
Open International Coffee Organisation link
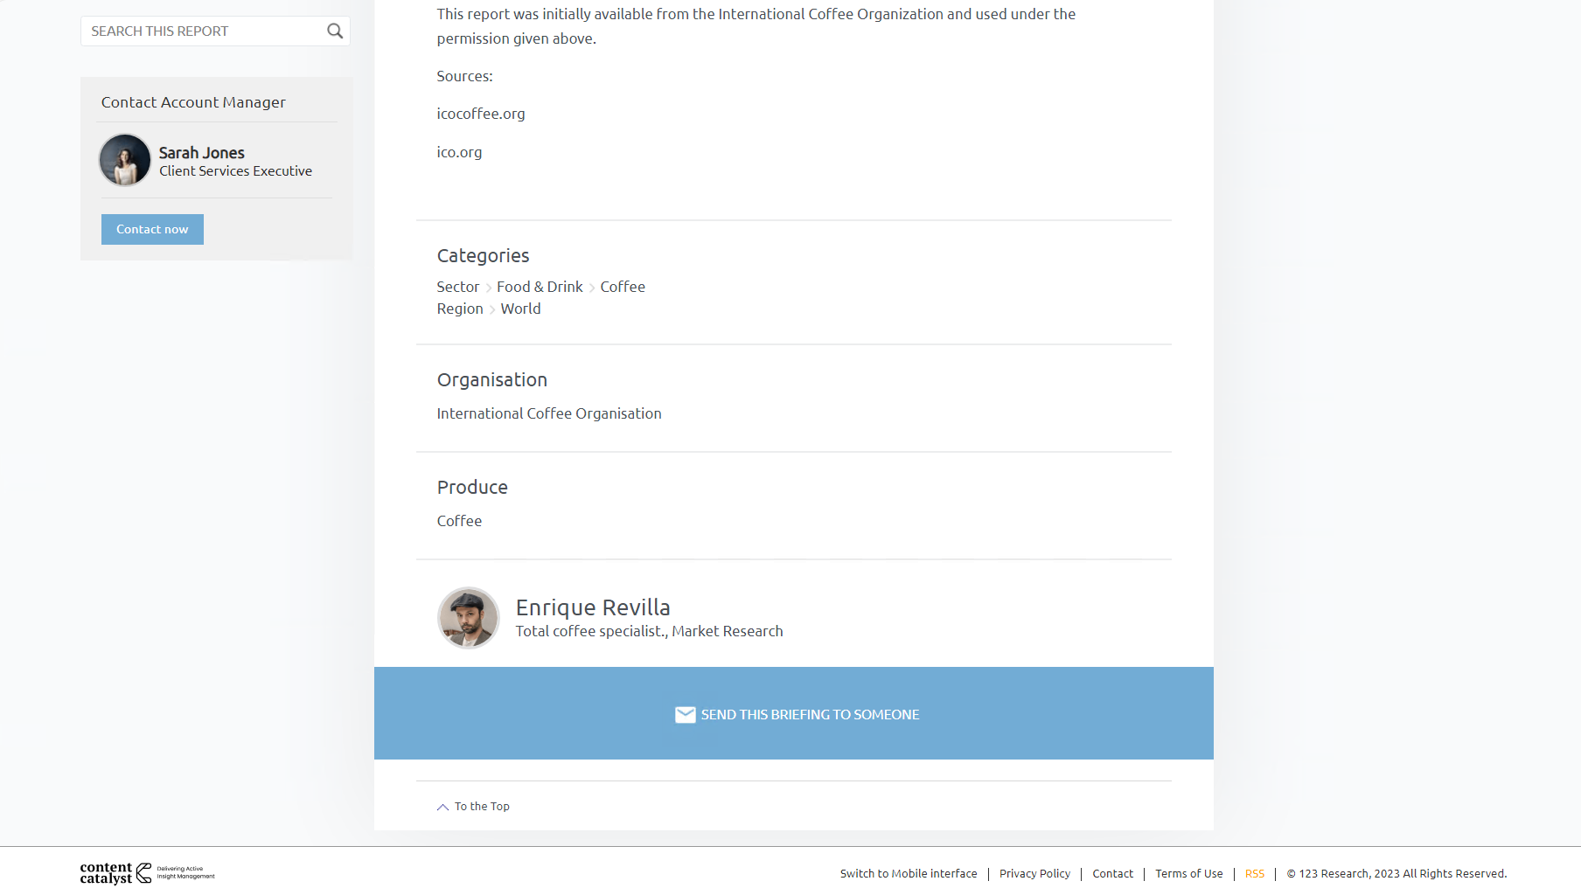point(549,413)
